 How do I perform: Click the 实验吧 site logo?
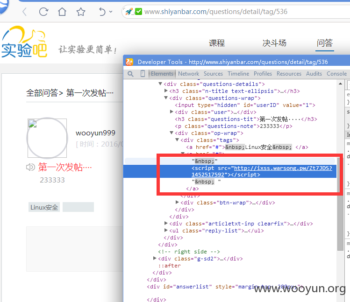(x=24, y=42)
